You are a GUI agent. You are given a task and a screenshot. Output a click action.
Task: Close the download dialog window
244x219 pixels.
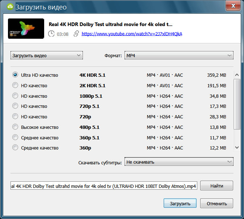click(234, 6)
